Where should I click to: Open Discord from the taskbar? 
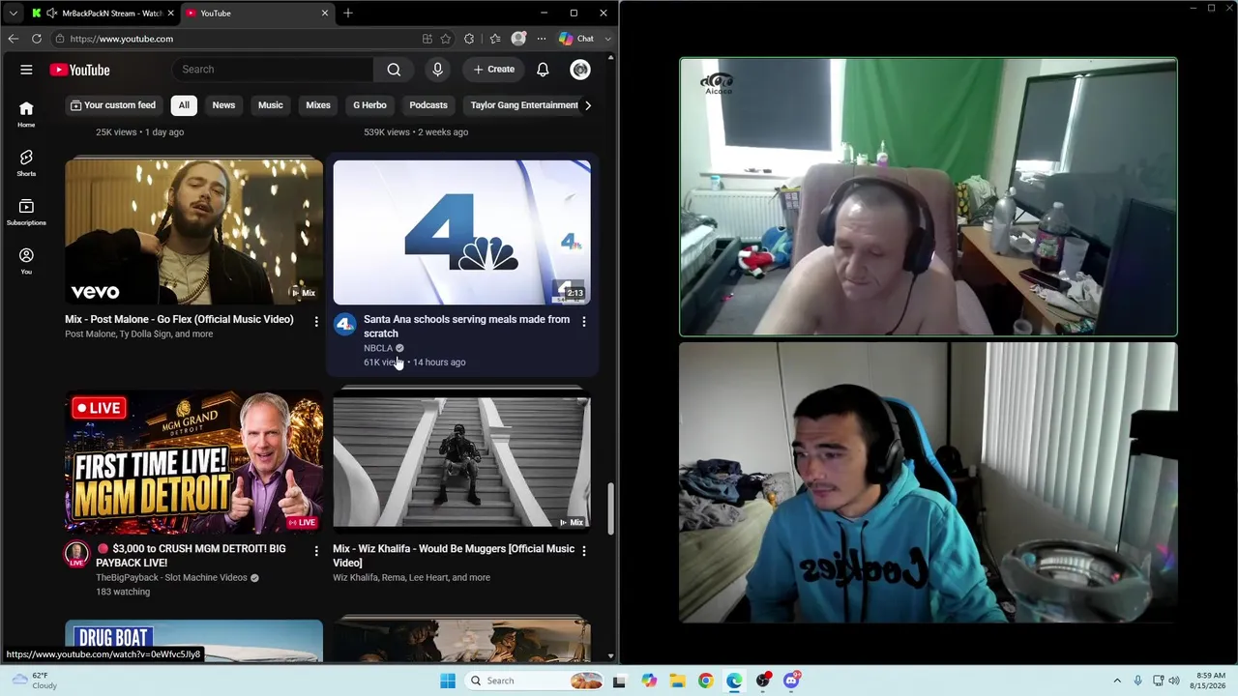tap(792, 681)
